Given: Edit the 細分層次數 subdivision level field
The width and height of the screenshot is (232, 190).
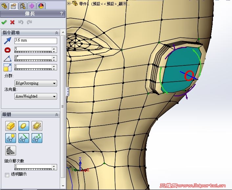Looking at the screenshot, I should click(33, 166).
